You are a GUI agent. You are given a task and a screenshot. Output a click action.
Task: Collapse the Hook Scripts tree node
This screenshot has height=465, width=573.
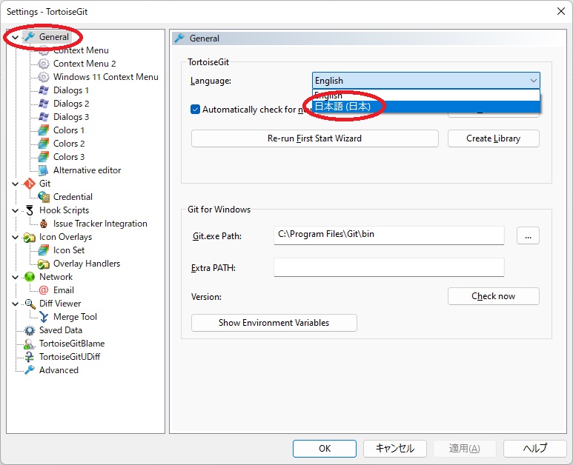pyautogui.click(x=15, y=210)
